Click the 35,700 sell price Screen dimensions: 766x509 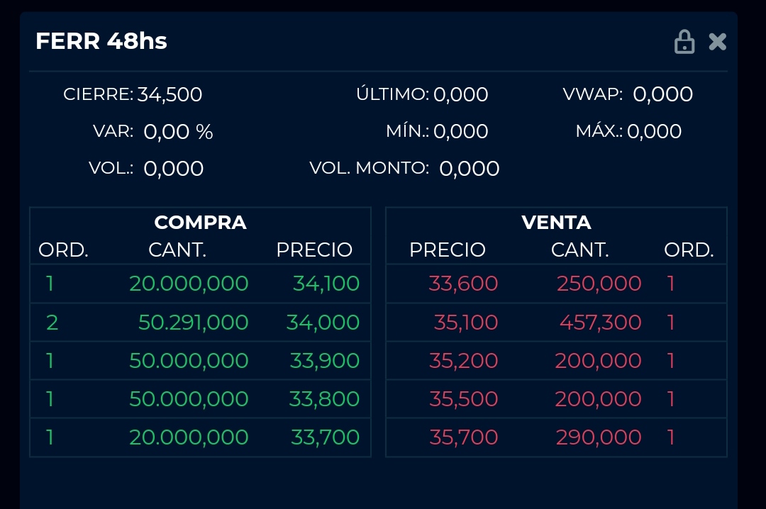click(x=464, y=437)
